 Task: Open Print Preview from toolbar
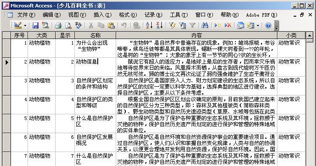coord(68,25)
